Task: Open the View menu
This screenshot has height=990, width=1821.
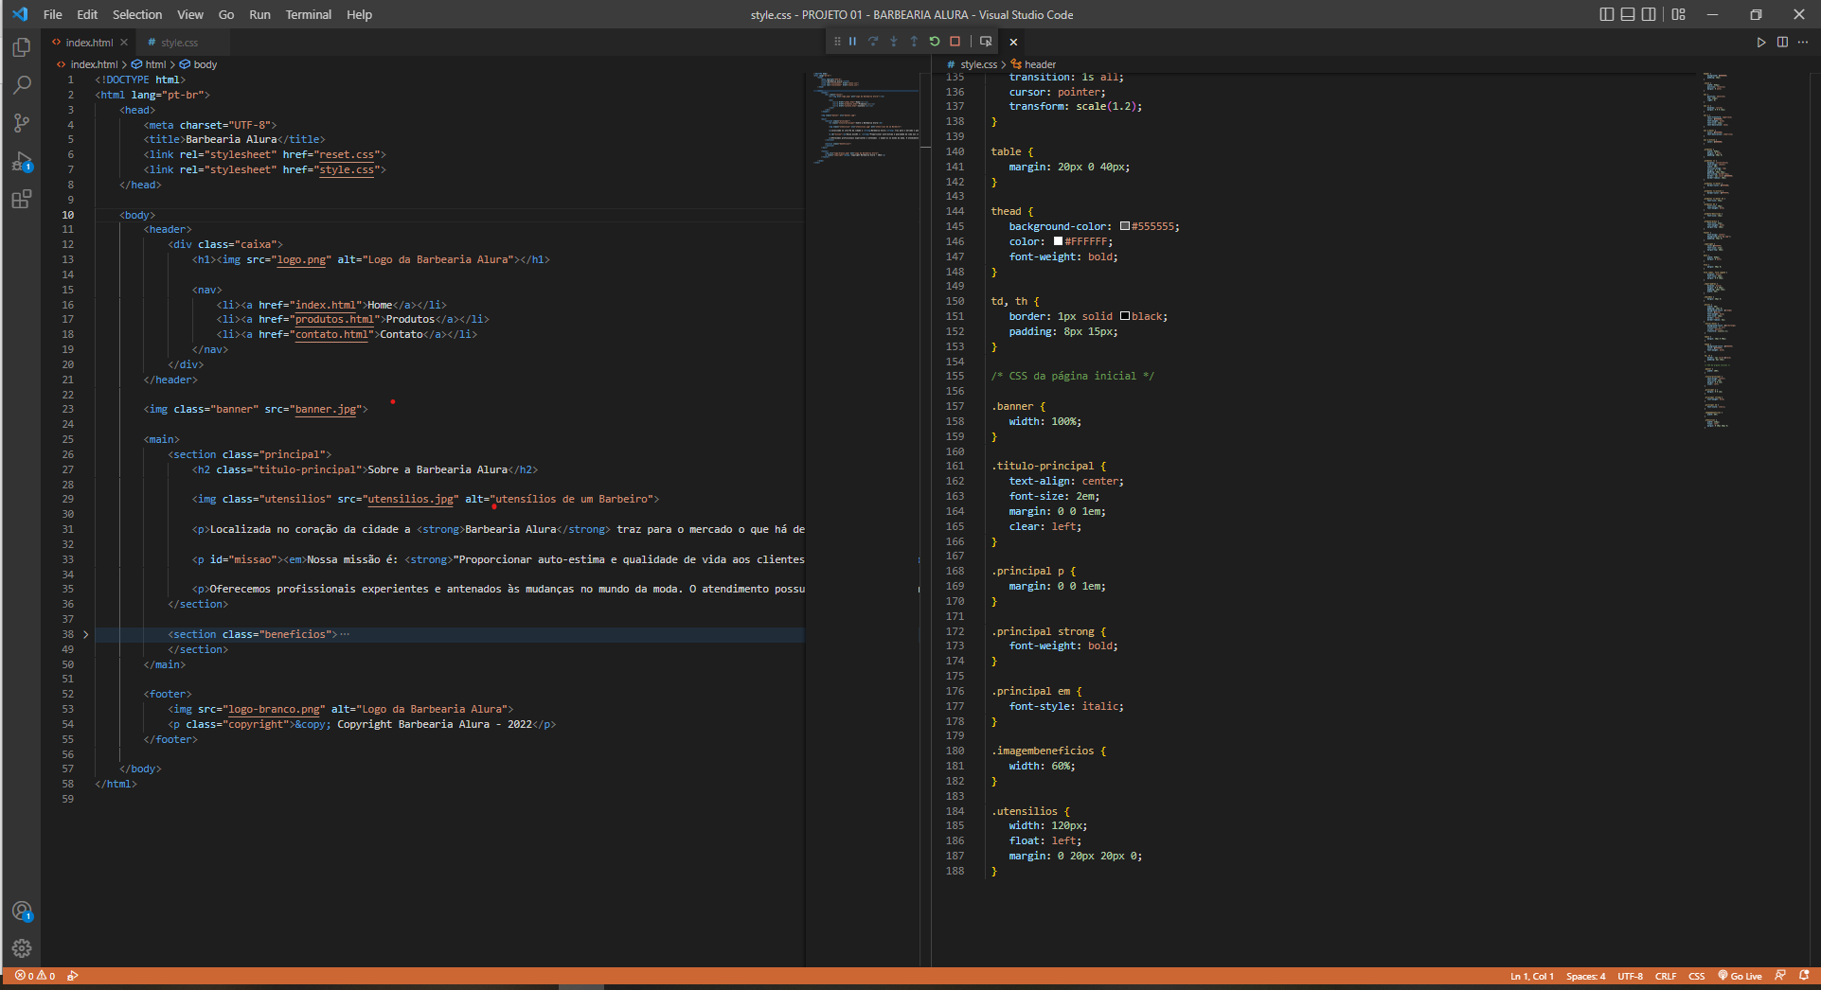Action: [x=190, y=14]
